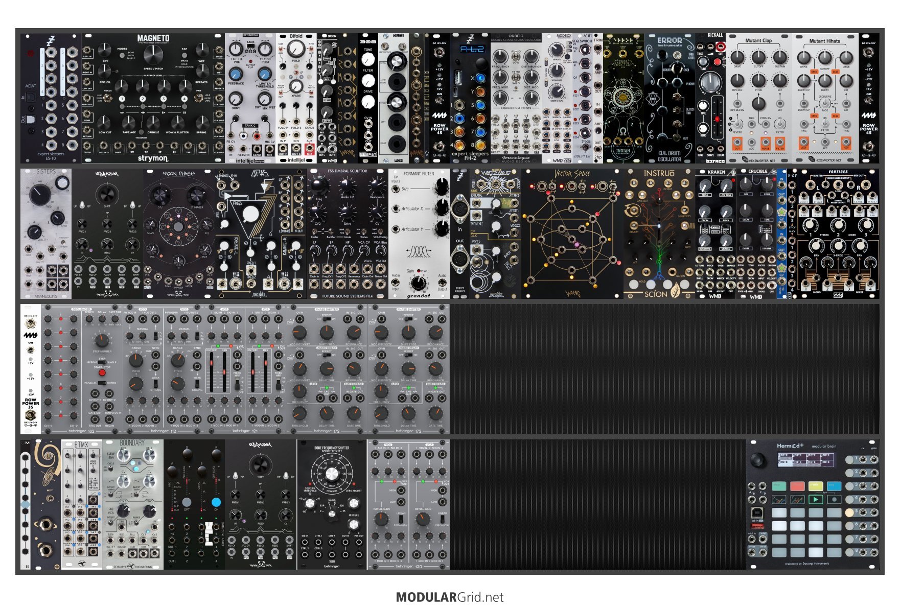
Task: Click the red USB host port on Hermod+
Action: coord(758,525)
